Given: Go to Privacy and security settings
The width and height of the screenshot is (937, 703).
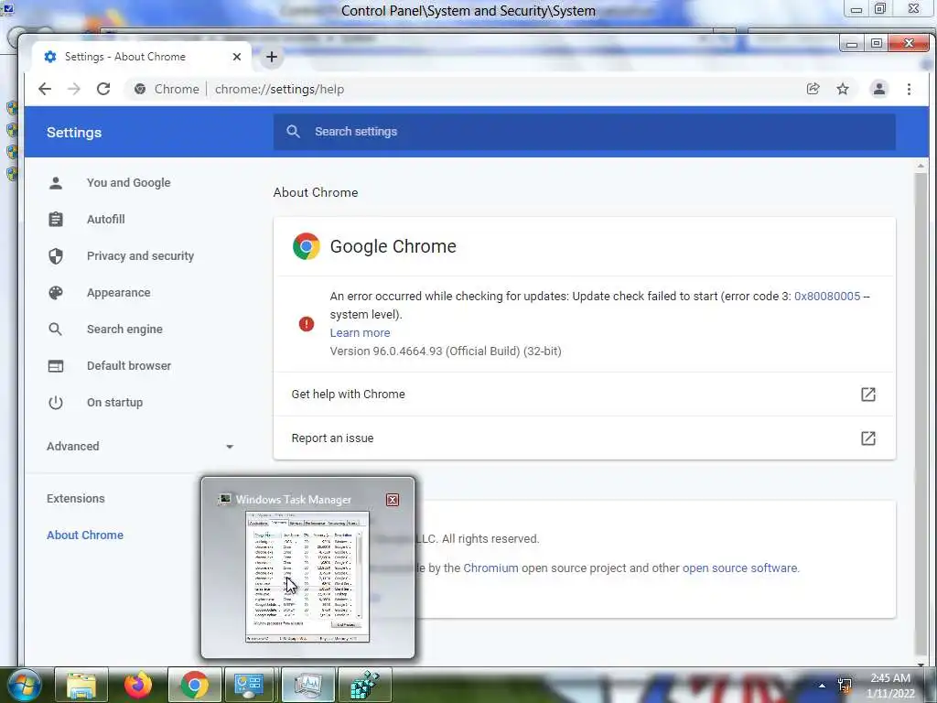Looking at the screenshot, I should pos(140,256).
